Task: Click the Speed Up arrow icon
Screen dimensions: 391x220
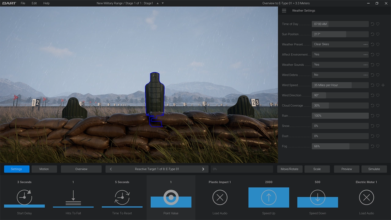Action: pyautogui.click(x=269, y=197)
